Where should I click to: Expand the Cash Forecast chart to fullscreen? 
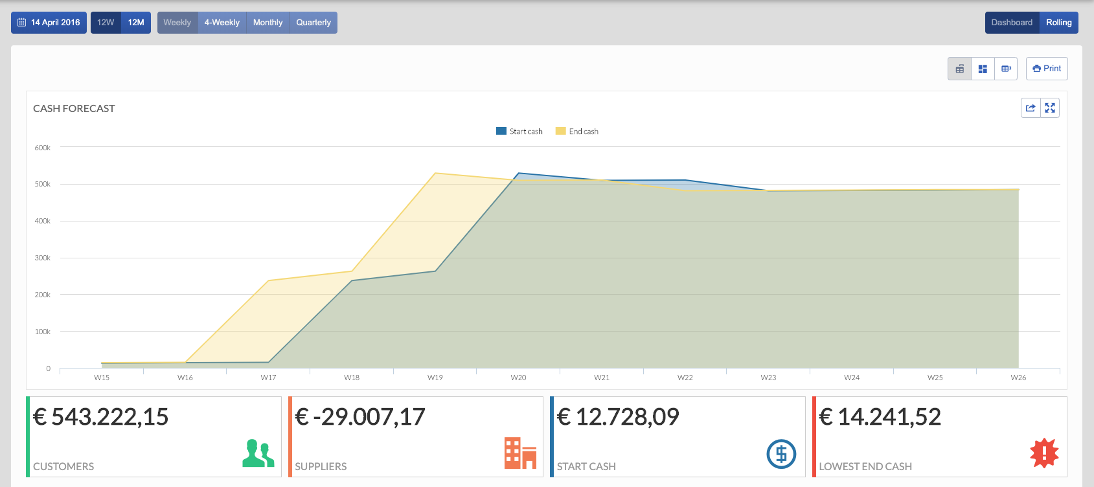[1050, 108]
